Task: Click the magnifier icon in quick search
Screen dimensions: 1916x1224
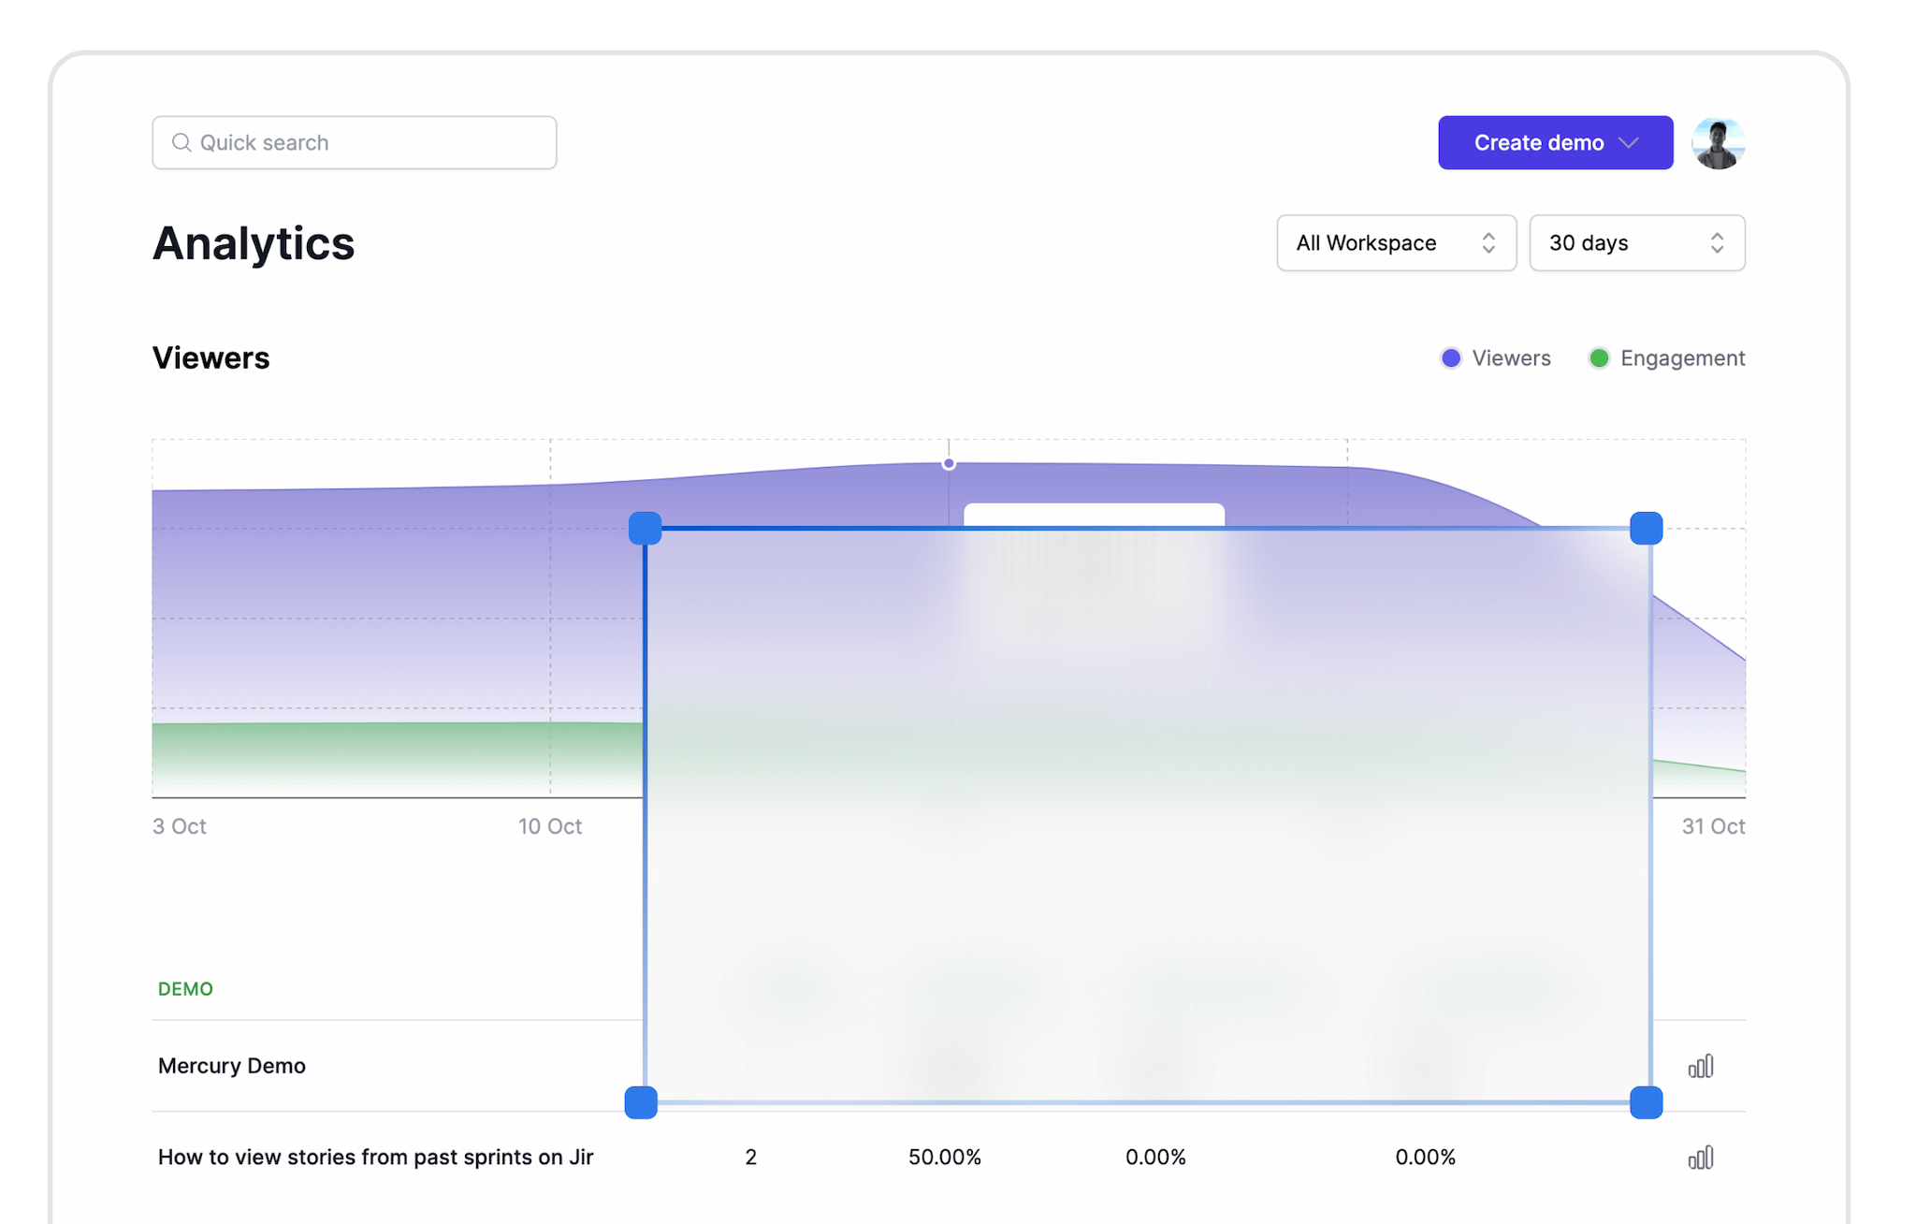Action: [183, 142]
